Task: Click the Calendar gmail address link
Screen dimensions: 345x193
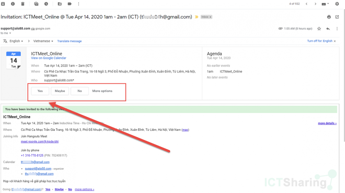Action: [35, 162]
